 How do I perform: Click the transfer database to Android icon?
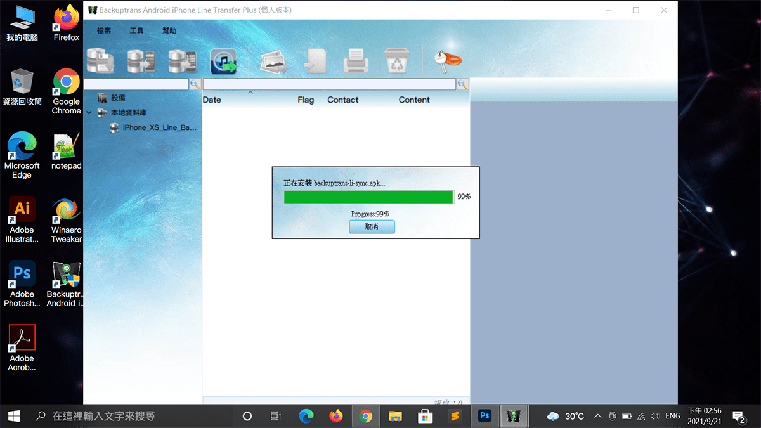coord(141,61)
